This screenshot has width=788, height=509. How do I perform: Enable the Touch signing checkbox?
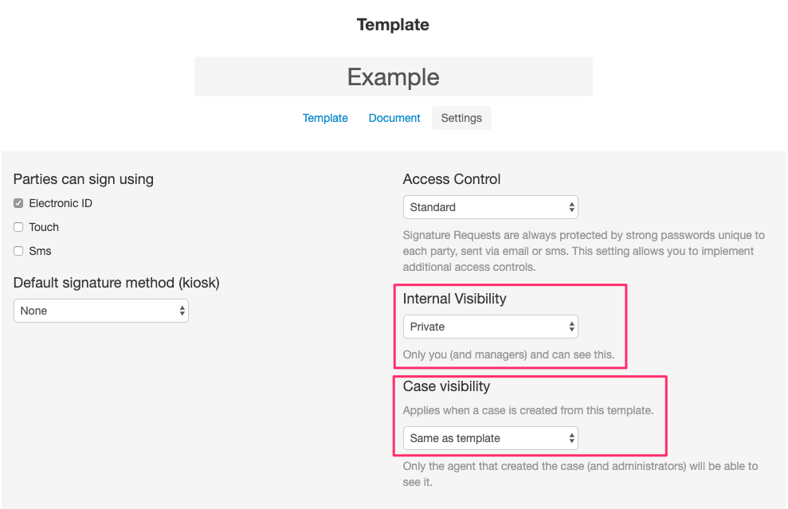tap(18, 227)
